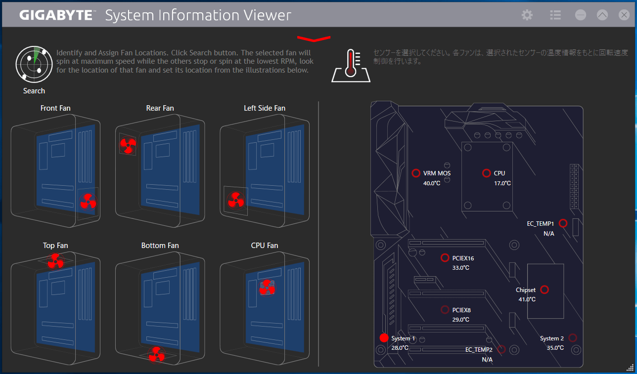
Task: Click the 35.0°C System 2 reading
Action: (555, 348)
